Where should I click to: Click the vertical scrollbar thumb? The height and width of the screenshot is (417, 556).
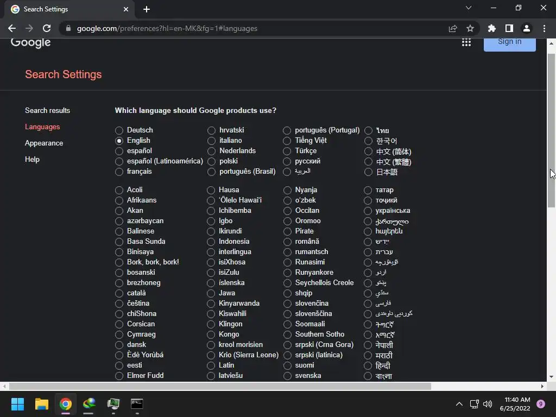(551, 130)
